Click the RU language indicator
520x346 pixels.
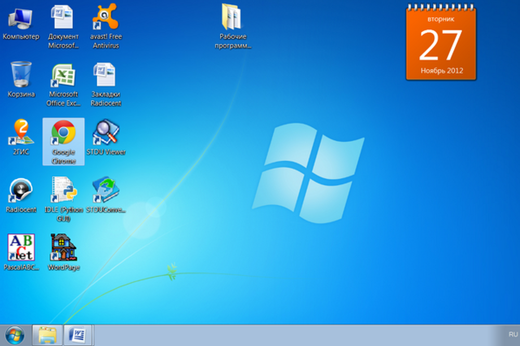(x=513, y=335)
